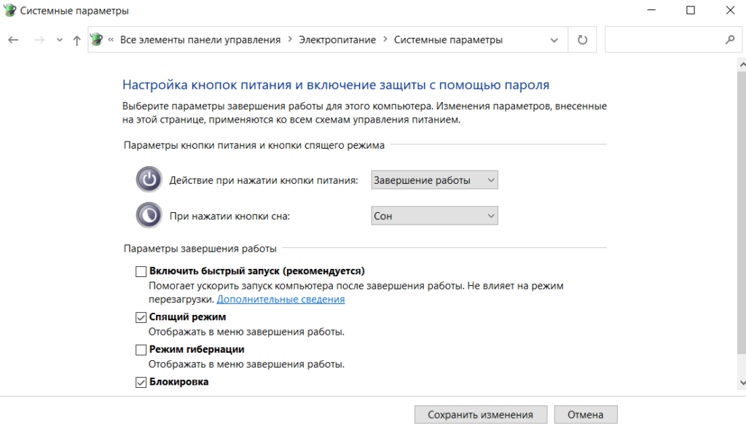Click the vertical scrollbar thumb
This screenshot has height=425, width=746.
click(x=742, y=212)
